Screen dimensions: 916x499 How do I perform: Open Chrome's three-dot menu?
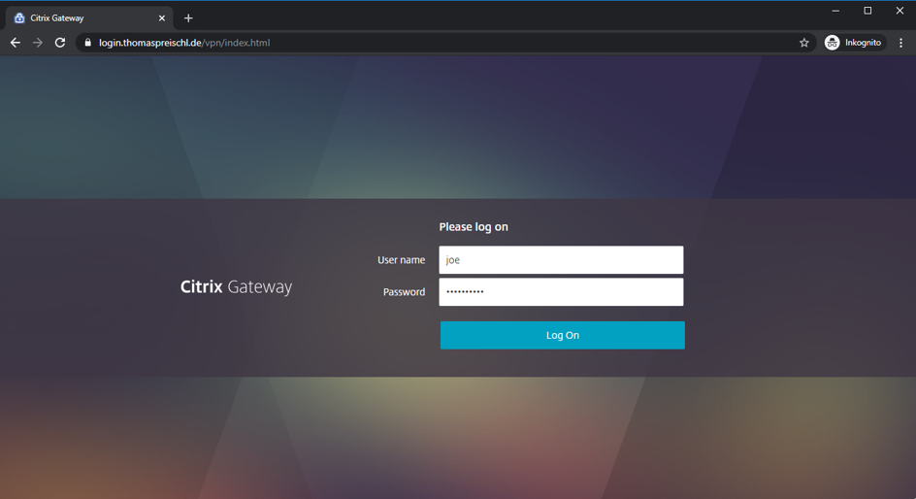(x=900, y=43)
